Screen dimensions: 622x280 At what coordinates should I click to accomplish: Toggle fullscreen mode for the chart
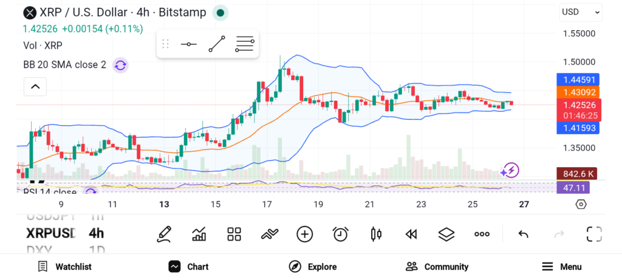click(593, 234)
